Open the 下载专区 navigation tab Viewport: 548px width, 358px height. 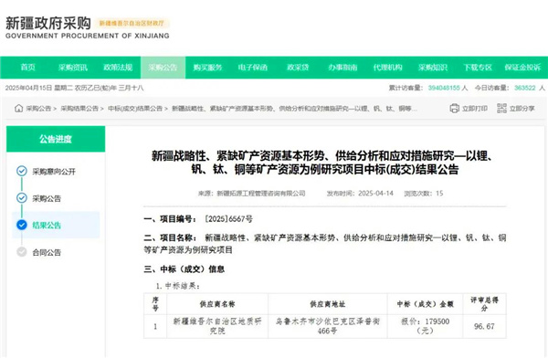[478, 68]
